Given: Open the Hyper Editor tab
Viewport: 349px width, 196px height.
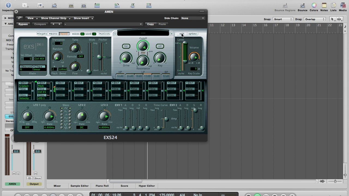Looking at the screenshot, I should click(147, 186).
